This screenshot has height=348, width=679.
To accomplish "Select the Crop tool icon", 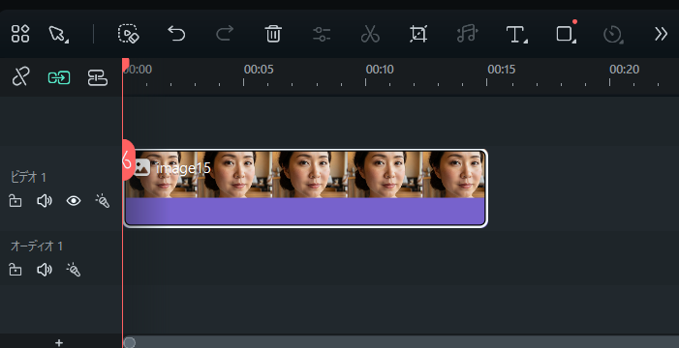I will [418, 34].
